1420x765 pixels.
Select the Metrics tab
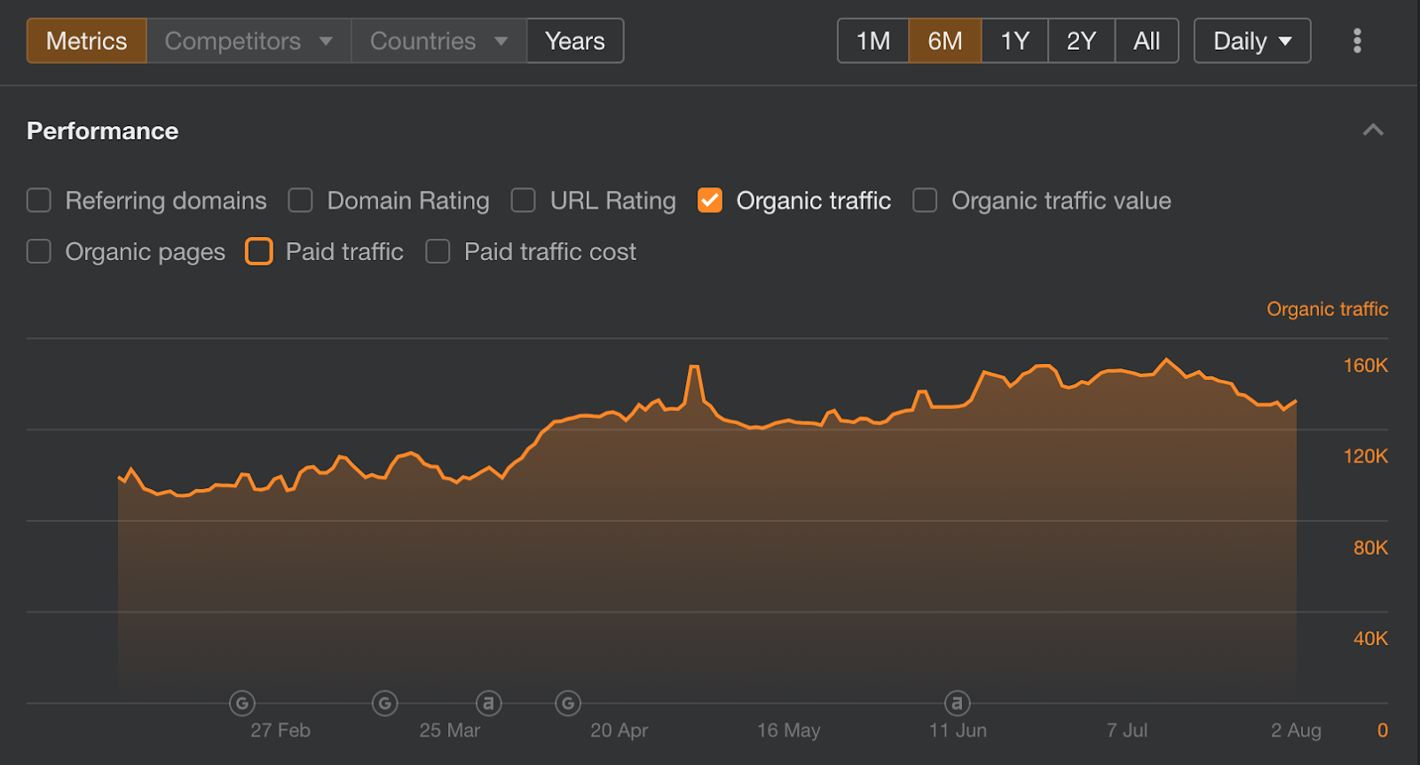(87, 41)
